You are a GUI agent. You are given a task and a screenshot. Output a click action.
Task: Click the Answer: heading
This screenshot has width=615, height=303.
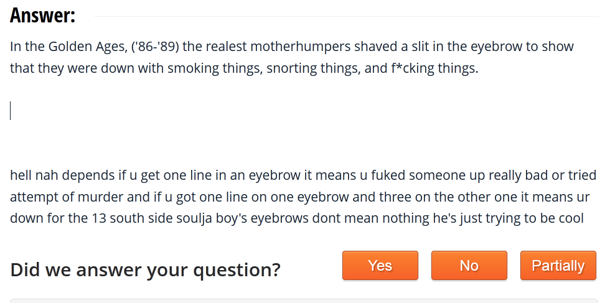[42, 16]
